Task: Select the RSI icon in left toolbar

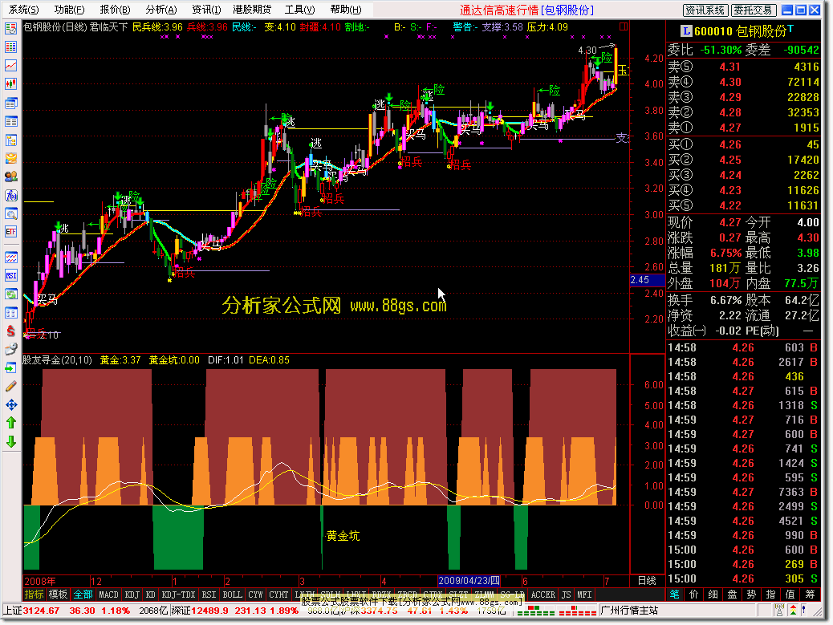Action: (x=10, y=276)
